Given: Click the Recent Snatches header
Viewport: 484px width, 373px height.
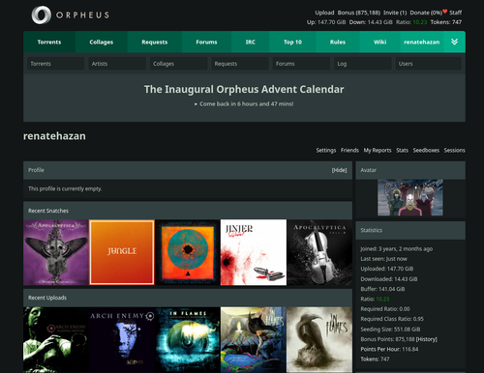Looking at the screenshot, I should coord(188,211).
